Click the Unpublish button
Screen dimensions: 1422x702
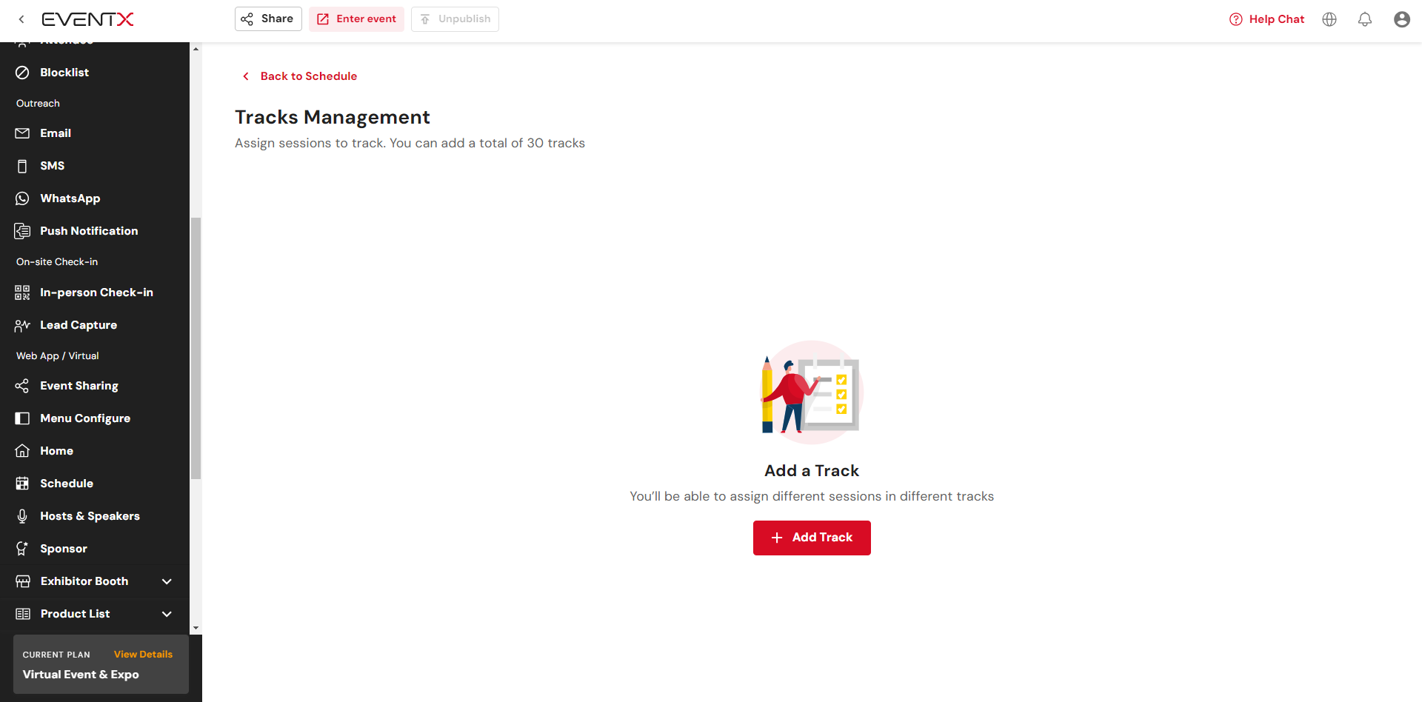pos(455,19)
